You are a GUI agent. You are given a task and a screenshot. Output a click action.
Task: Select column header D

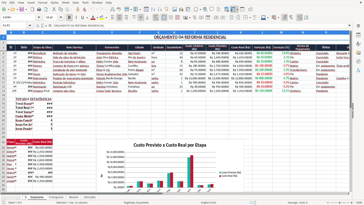coord(74,32)
